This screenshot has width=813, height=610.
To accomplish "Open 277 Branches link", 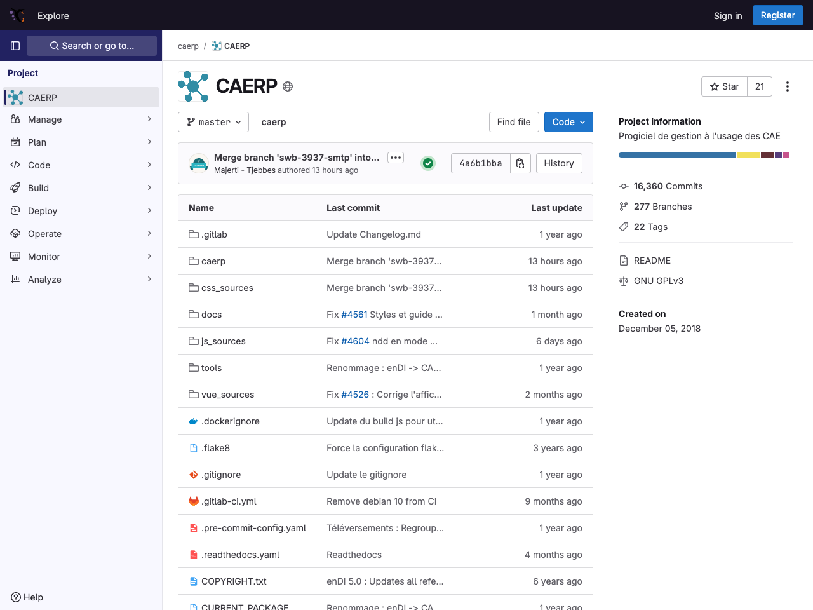I will [663, 207].
